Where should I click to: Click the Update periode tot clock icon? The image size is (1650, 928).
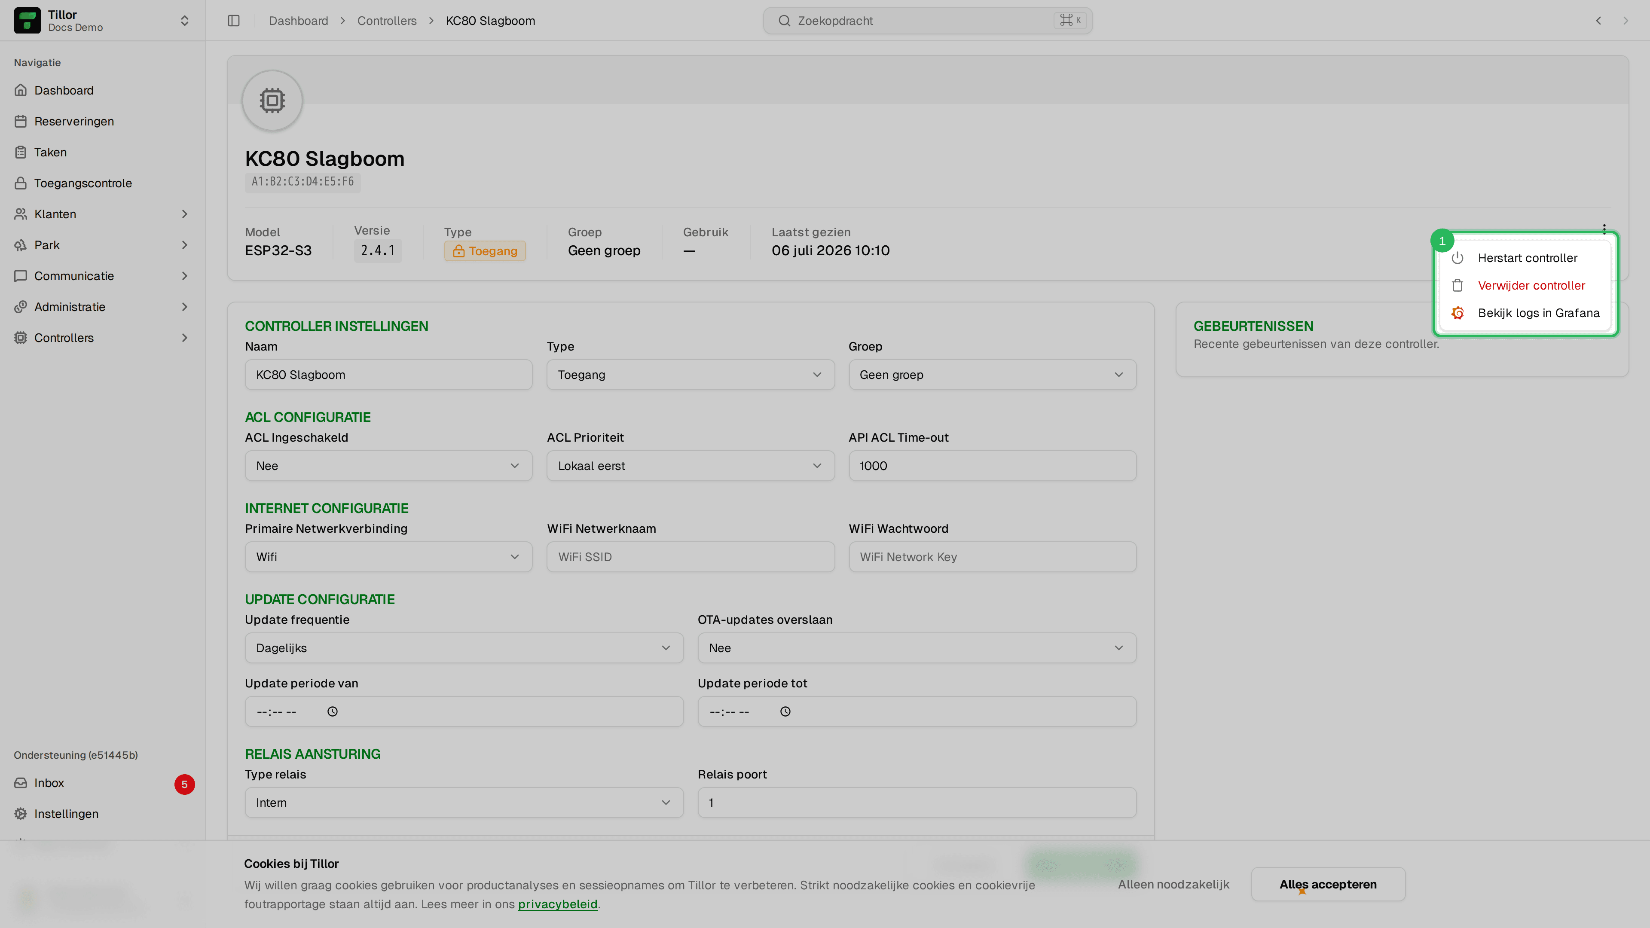pos(785,711)
